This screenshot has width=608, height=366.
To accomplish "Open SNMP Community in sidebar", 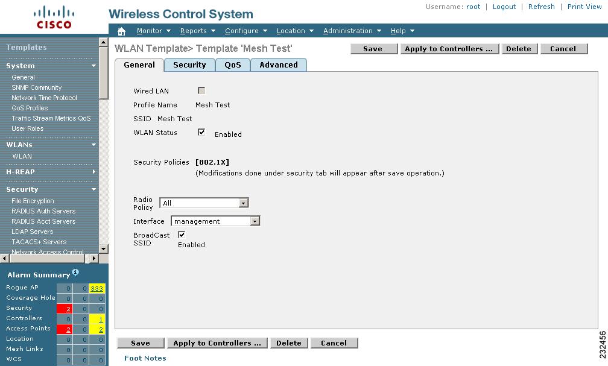I will [36, 87].
